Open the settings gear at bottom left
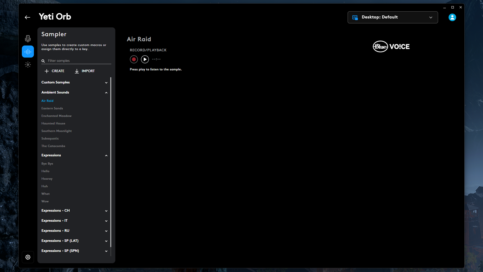Viewport: 483px width, 272px height. pyautogui.click(x=28, y=257)
